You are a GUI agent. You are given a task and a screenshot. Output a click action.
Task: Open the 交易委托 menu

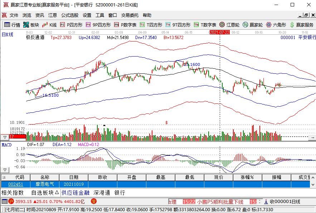(x=130, y=15)
